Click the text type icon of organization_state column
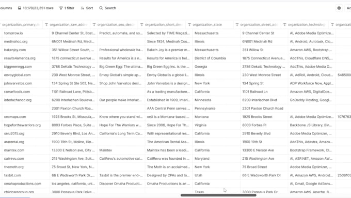Viewport: 351px width, 198px height. pos(189,25)
